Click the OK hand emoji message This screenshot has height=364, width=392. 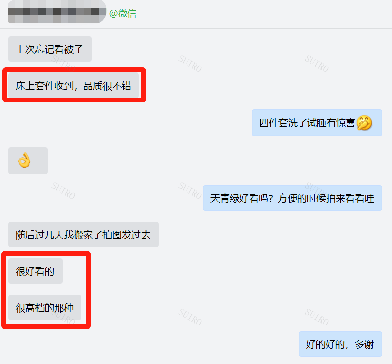[24, 160]
